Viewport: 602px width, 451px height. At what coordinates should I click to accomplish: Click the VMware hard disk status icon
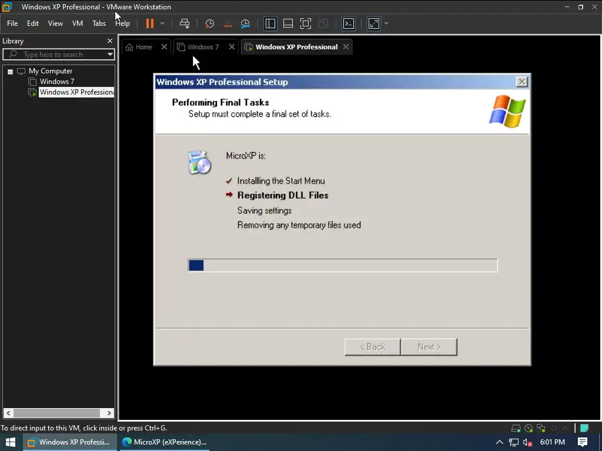click(x=516, y=428)
